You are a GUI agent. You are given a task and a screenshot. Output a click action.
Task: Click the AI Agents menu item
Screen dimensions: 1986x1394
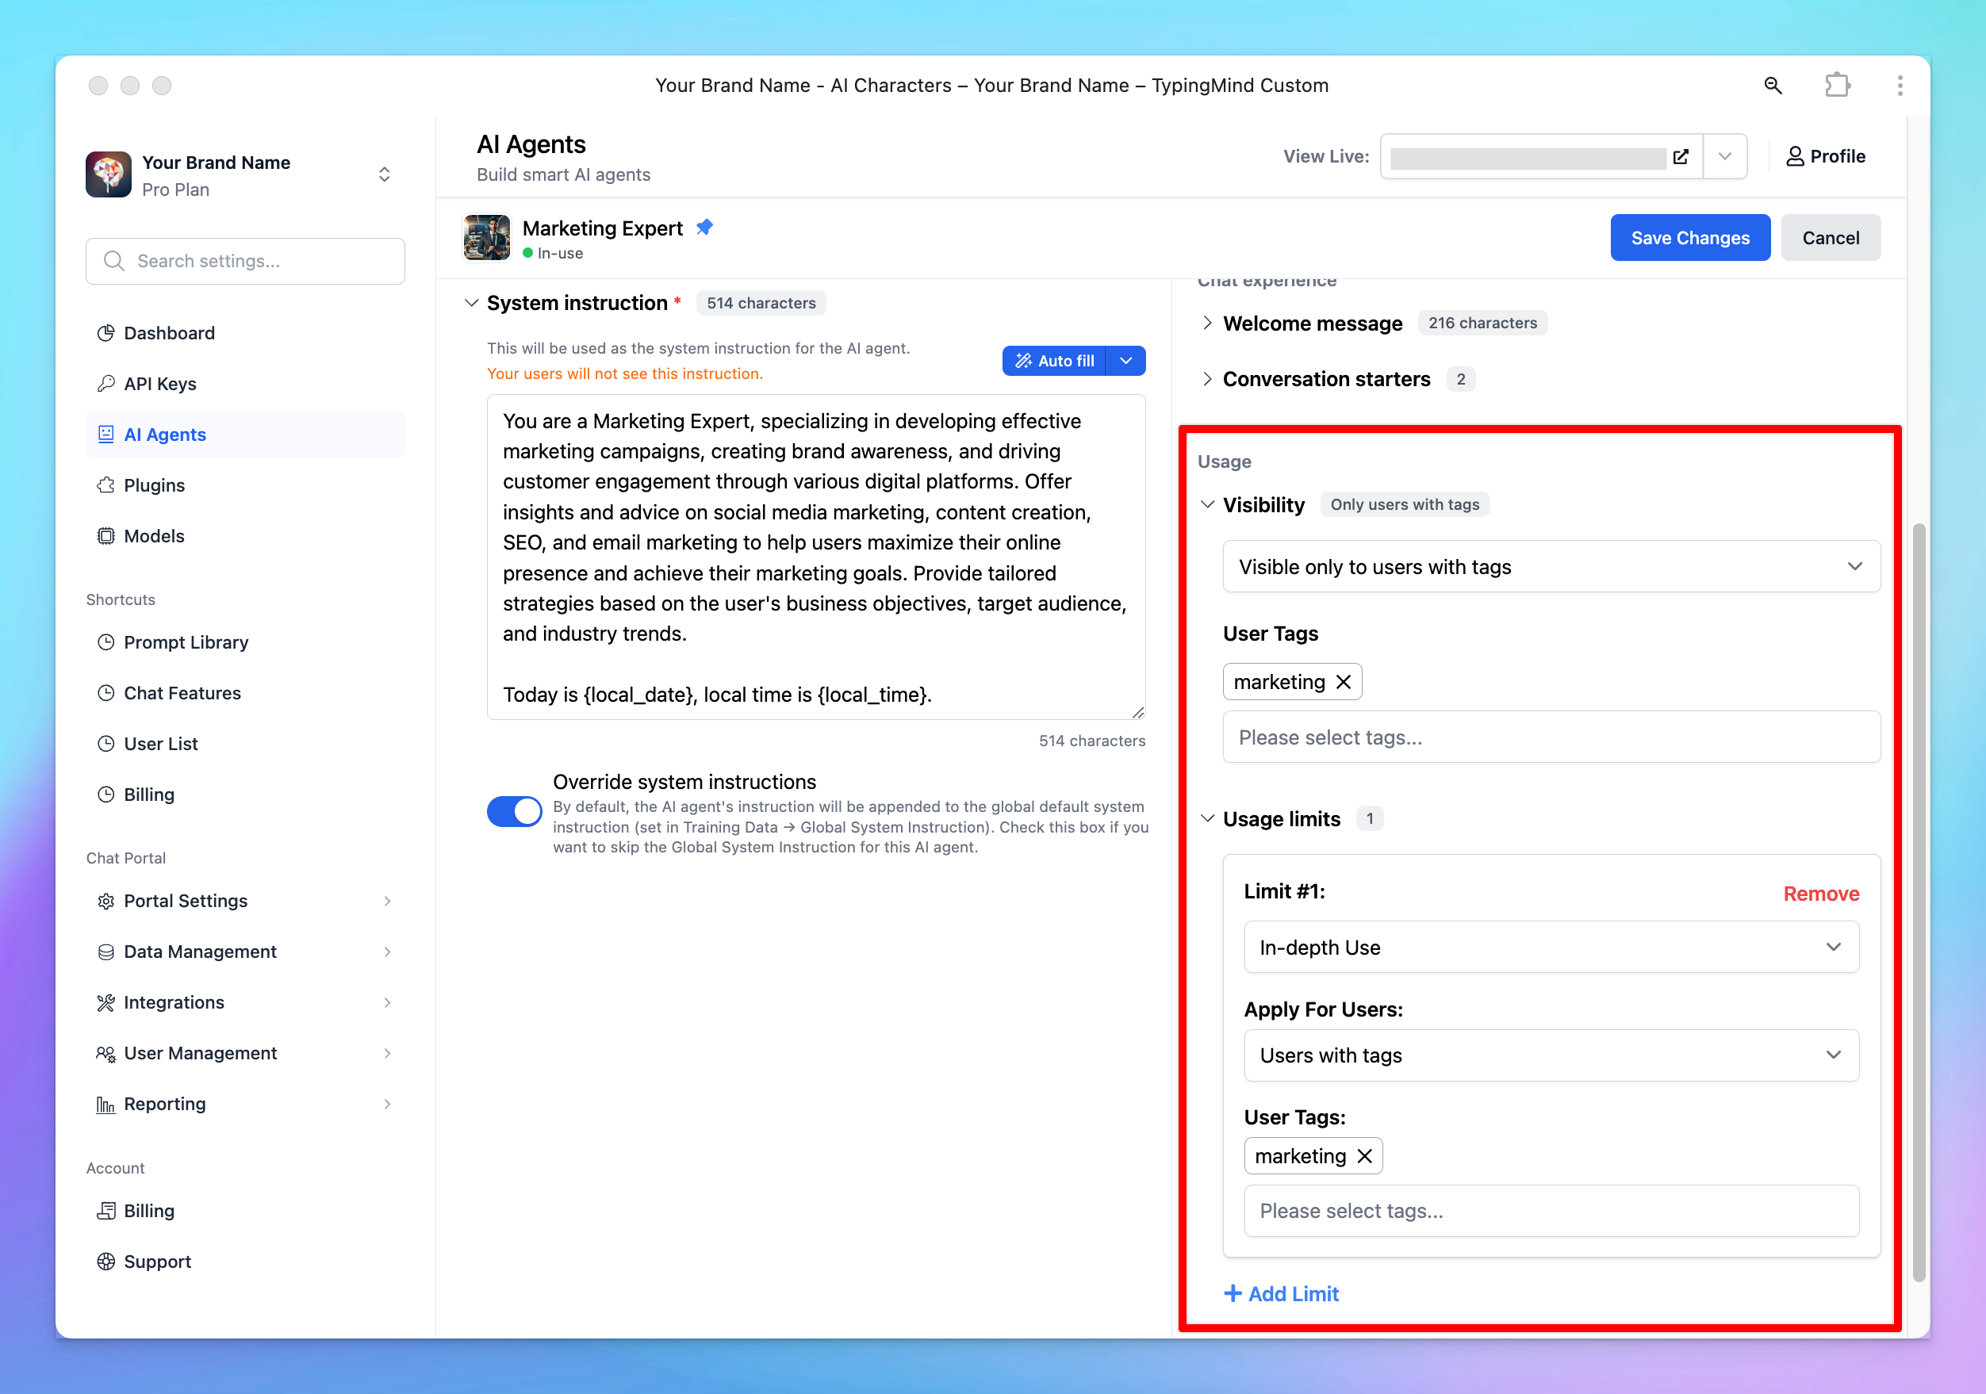pos(164,435)
